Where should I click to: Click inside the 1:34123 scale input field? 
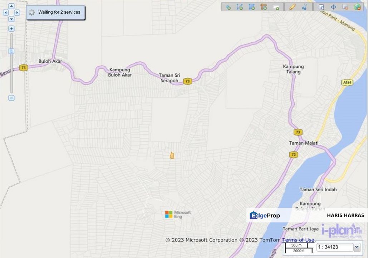click(x=334, y=247)
